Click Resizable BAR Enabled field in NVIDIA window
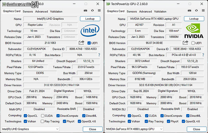This screenshot has height=133, width=208. pyautogui.click(x=193, y=109)
